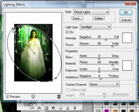Choose the orange style swatch in the Styles panel
Image resolution: width=139 pixels, height=112 pixels.
pyautogui.click(x=115, y=111)
